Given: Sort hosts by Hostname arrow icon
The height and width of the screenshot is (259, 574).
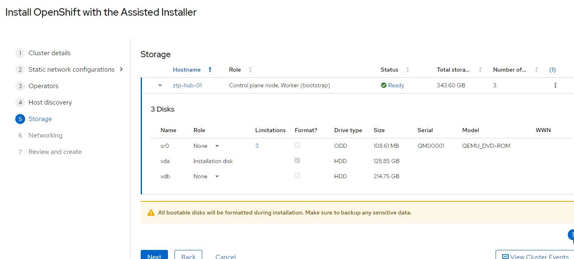Looking at the screenshot, I should (x=210, y=70).
